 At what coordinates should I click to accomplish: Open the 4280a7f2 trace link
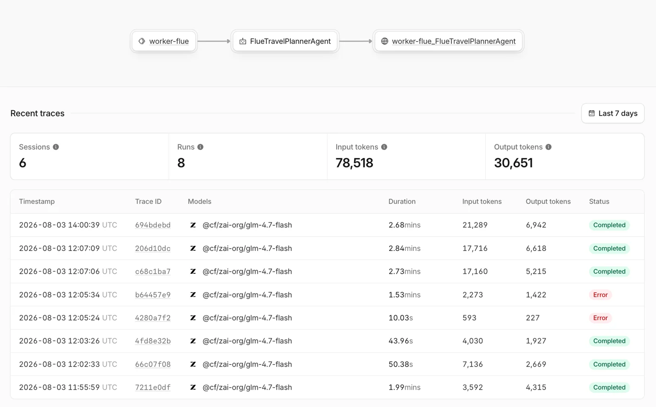tap(153, 318)
